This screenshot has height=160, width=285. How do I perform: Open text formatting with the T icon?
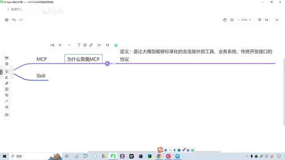pos(79,45)
